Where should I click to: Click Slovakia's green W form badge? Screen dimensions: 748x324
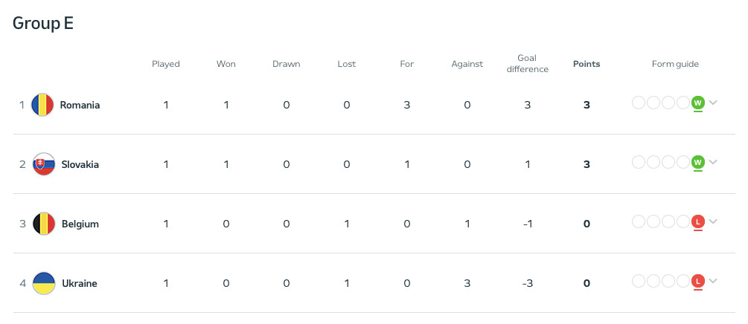click(697, 162)
